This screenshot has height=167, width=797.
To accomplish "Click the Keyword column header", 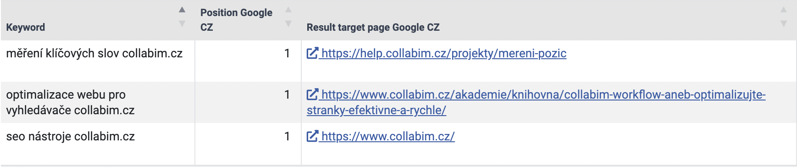I will point(26,27).
